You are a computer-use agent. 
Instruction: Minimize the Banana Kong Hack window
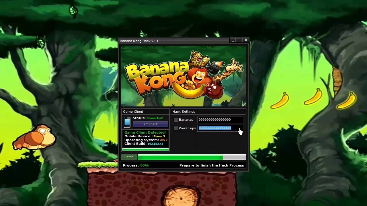click(233, 40)
